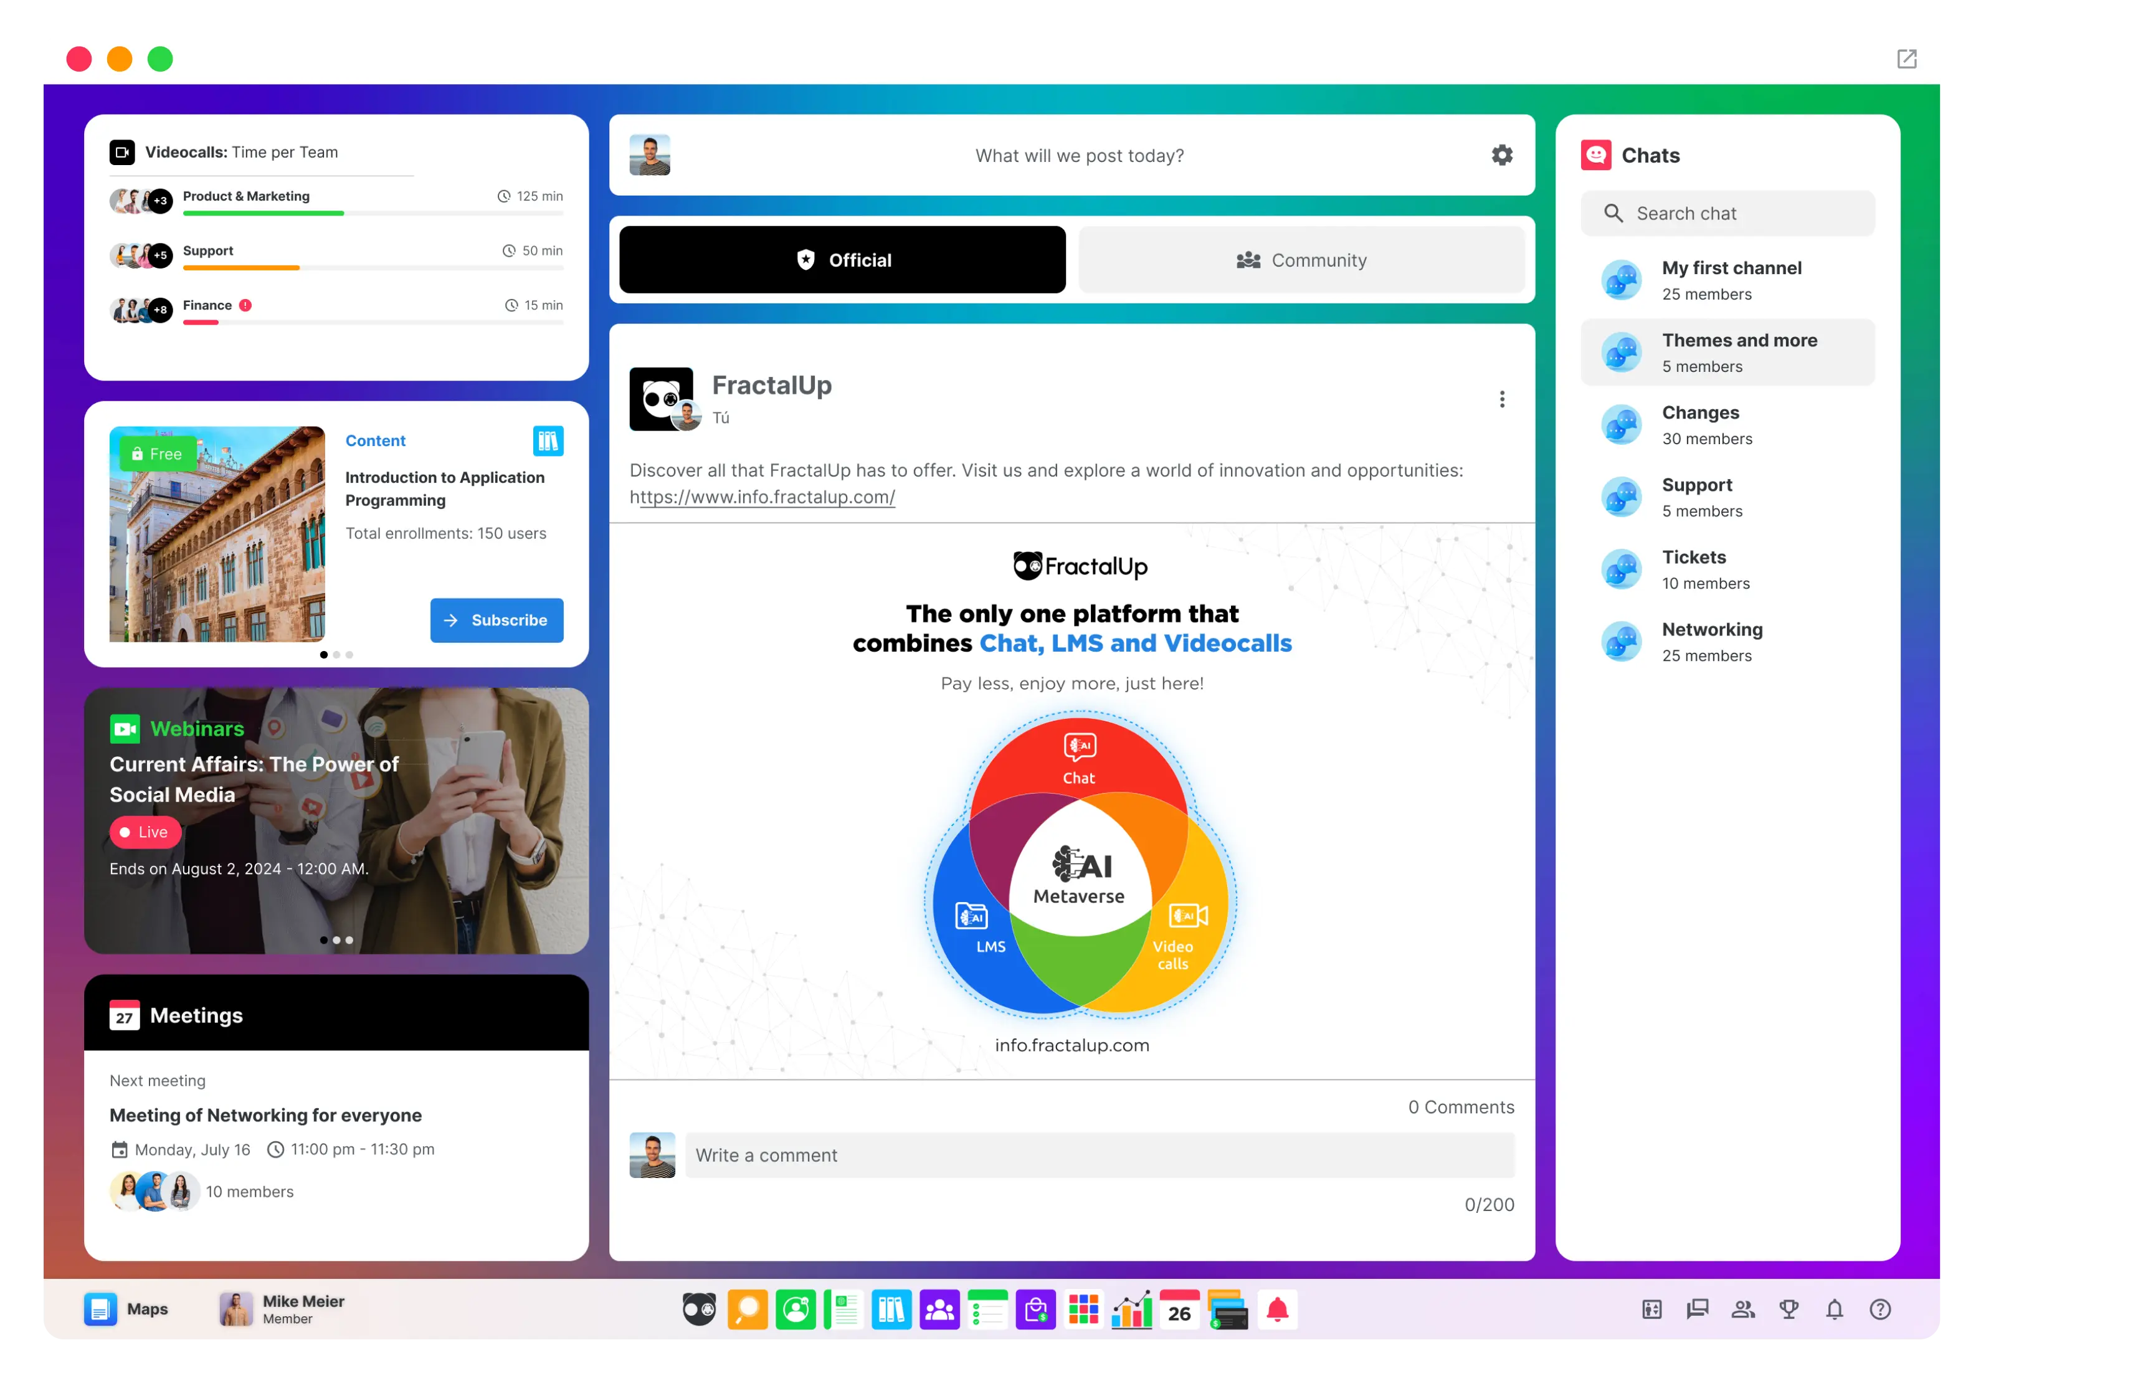The width and height of the screenshot is (2143, 1373).
Task: Click the calendar app icon in dock
Action: coord(1179,1309)
